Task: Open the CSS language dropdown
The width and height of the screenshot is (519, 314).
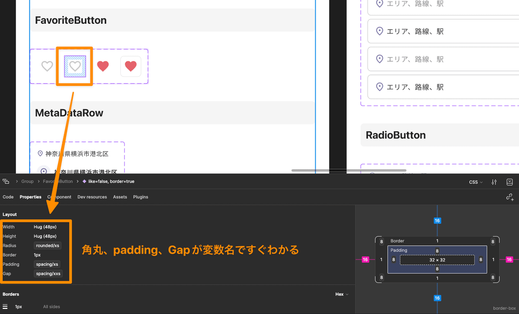Action: [476, 182]
